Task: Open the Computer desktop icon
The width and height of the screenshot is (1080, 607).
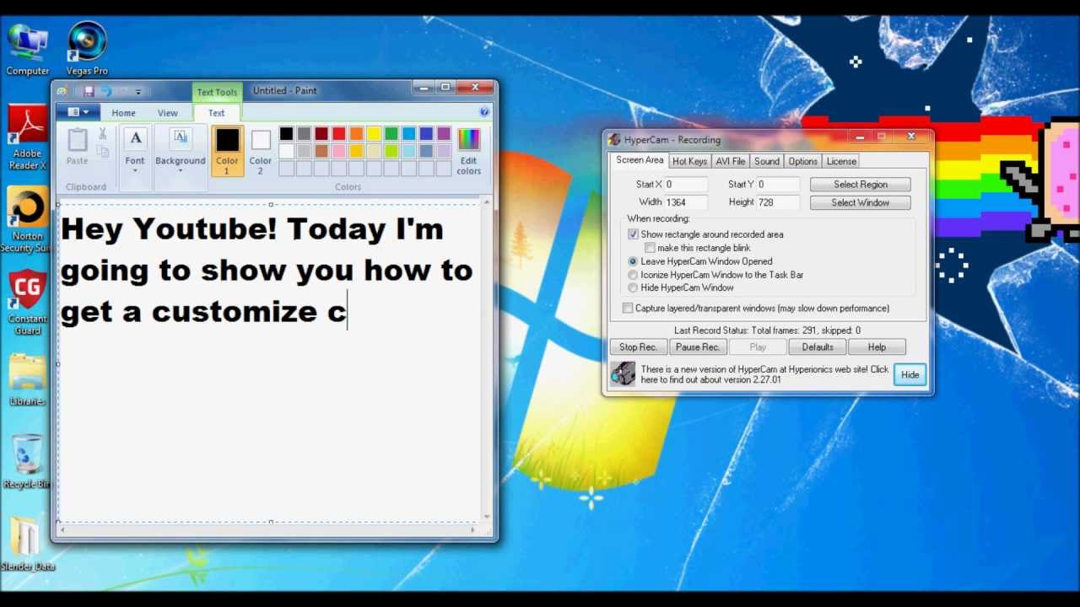Action: [x=27, y=49]
